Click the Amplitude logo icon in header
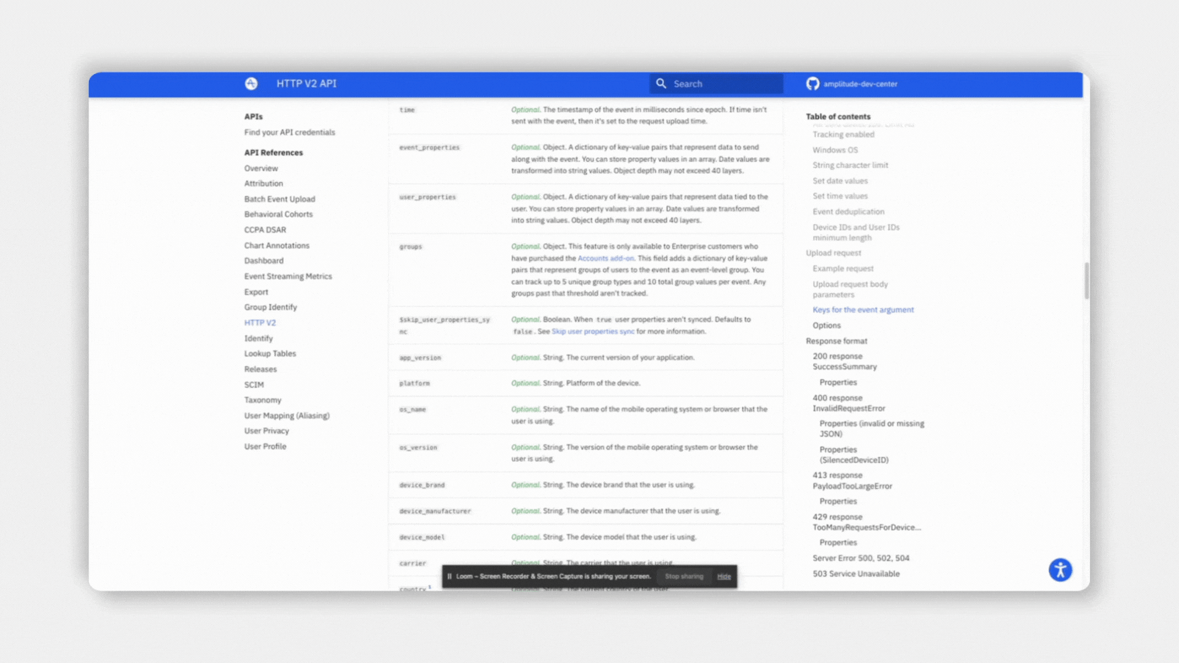This screenshot has height=663, width=1179. coord(251,83)
